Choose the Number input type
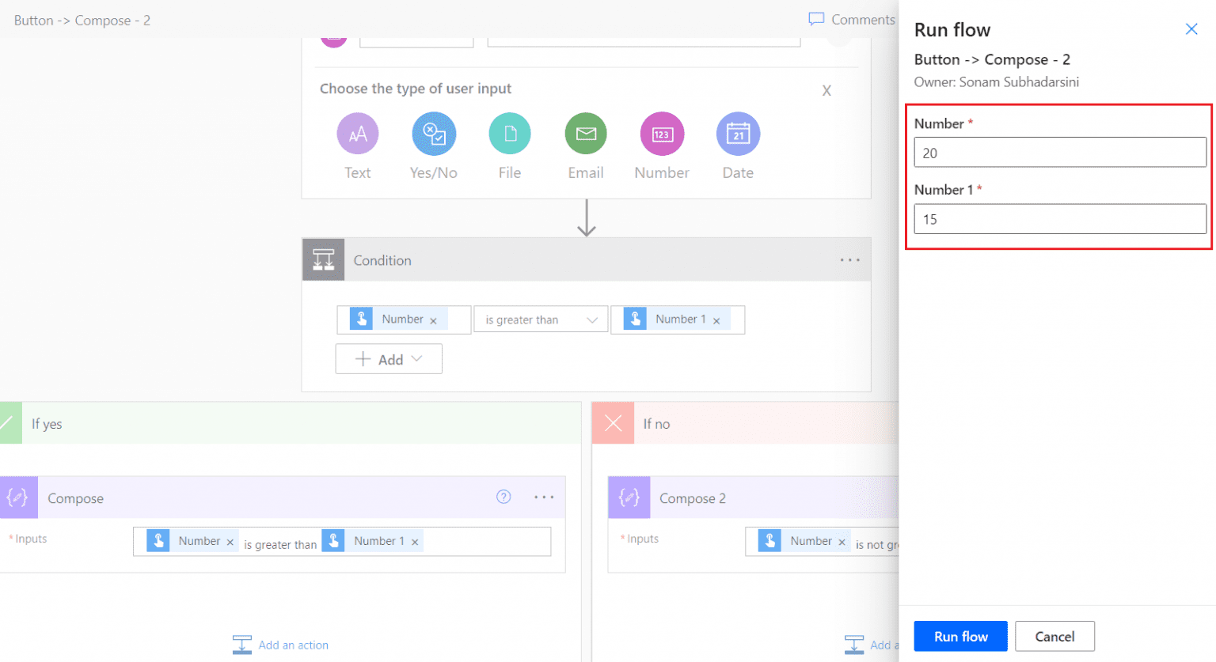 coord(662,133)
